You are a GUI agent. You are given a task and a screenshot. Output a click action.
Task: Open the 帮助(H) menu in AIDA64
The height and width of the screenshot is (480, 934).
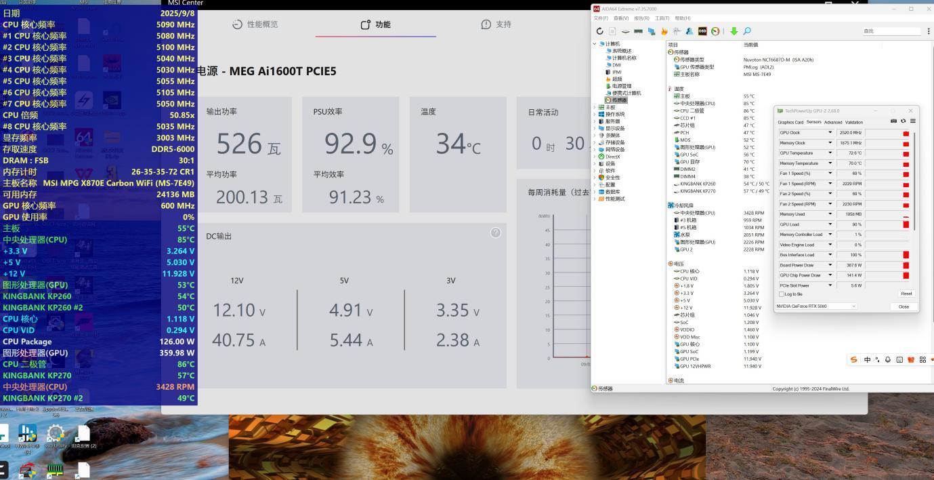click(683, 18)
